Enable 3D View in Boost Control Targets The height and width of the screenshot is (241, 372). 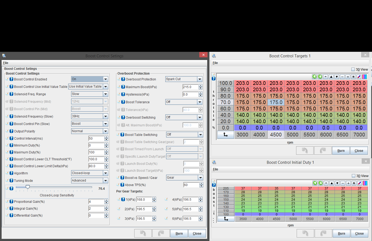point(353,70)
